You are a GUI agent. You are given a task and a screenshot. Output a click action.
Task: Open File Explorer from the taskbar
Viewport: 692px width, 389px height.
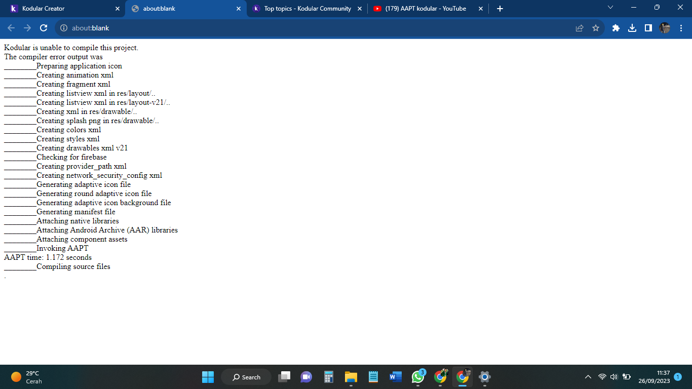[351, 377]
